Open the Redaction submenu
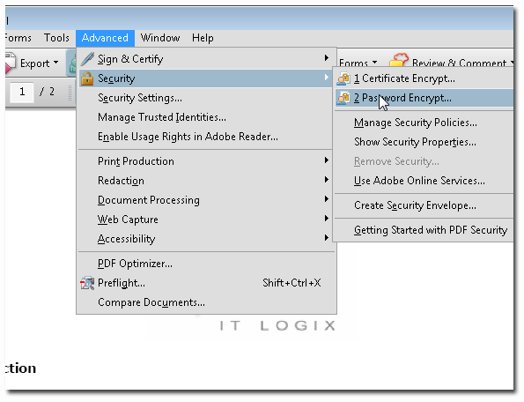 [x=204, y=181]
